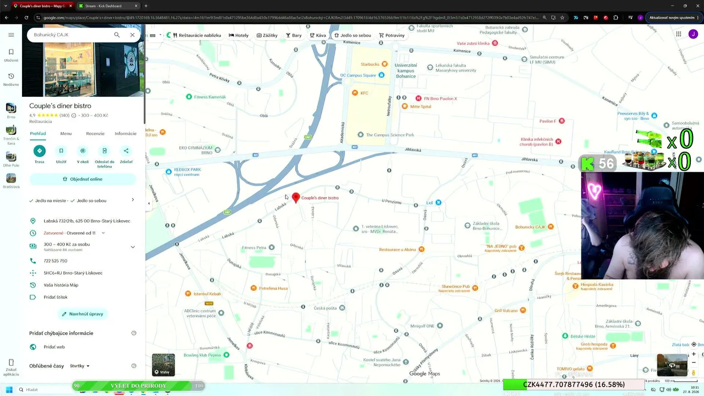Image resolution: width=704 pixels, height=396 pixels.
Task: Click the KFC marker on the map
Action: [355, 93]
